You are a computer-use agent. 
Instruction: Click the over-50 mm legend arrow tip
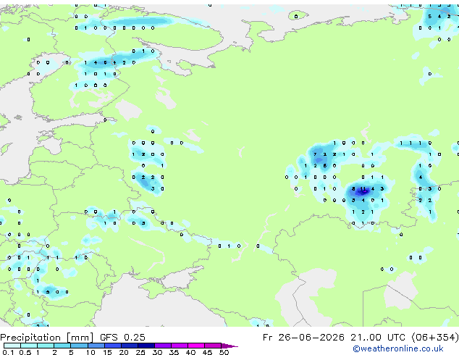point(230,346)
